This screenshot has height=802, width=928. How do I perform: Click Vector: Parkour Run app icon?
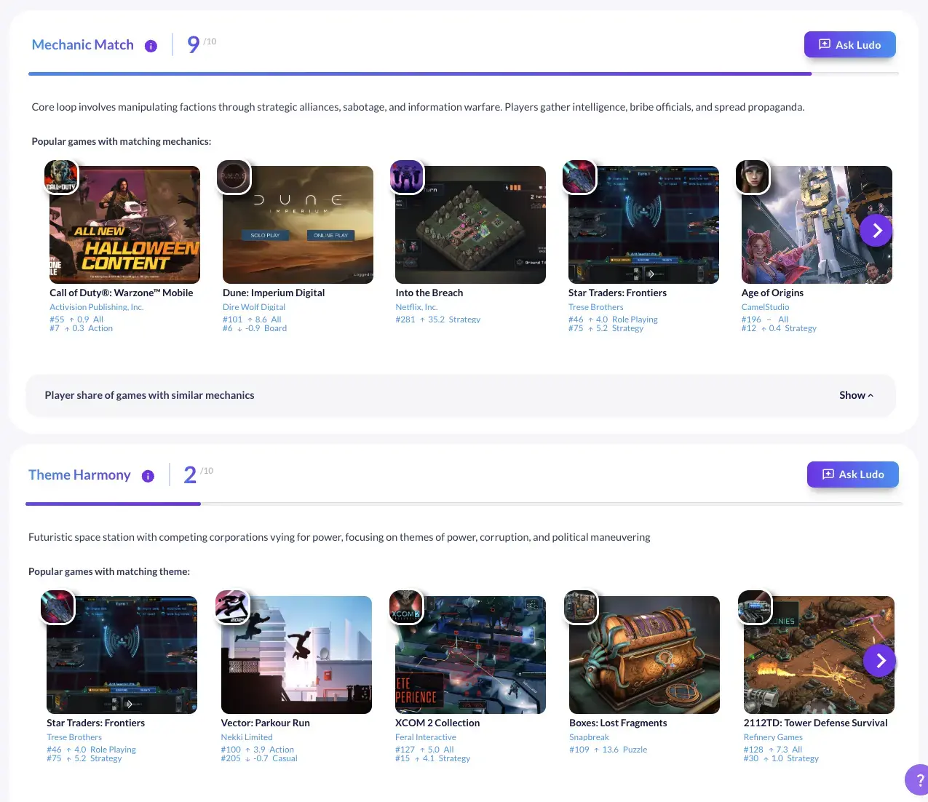(x=232, y=607)
